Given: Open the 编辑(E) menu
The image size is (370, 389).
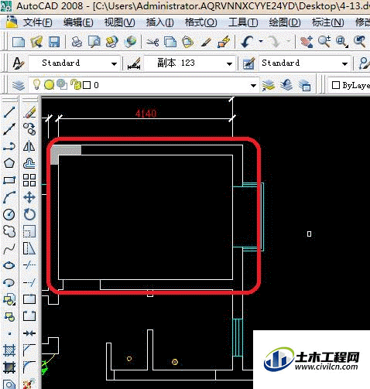Looking at the screenshot, I should 78,22.
